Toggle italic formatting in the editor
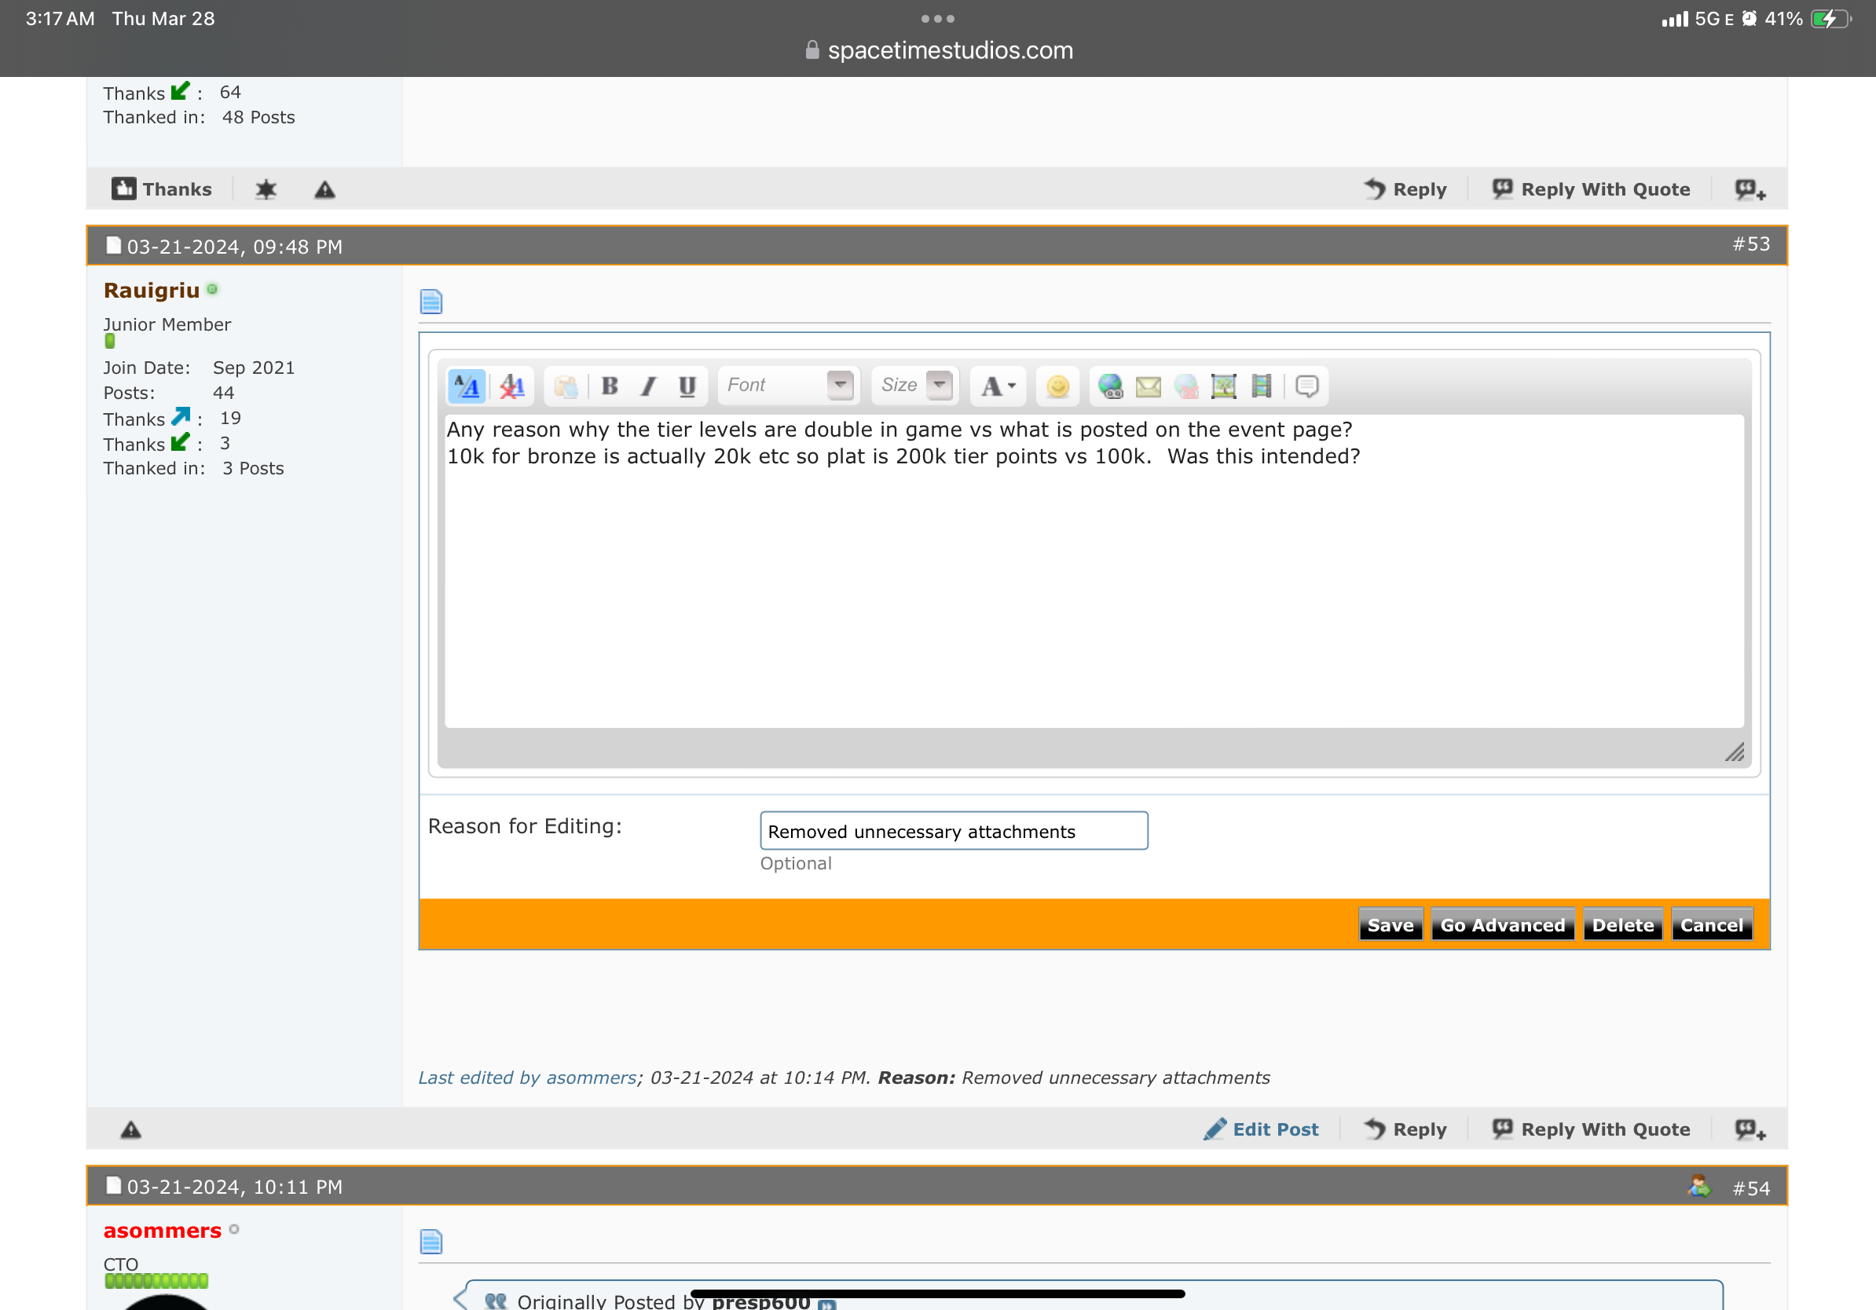This screenshot has width=1876, height=1310. [649, 386]
